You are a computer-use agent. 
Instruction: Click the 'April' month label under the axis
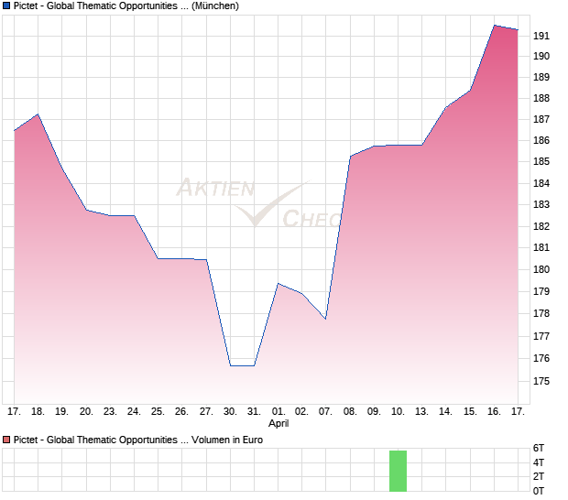pos(279,423)
